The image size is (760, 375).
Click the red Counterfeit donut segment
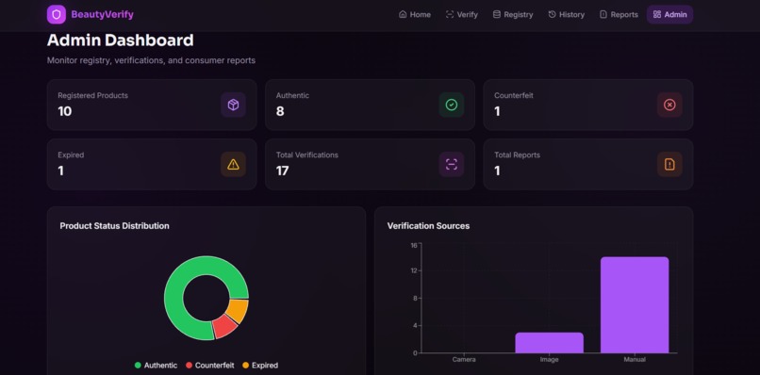coord(225,326)
